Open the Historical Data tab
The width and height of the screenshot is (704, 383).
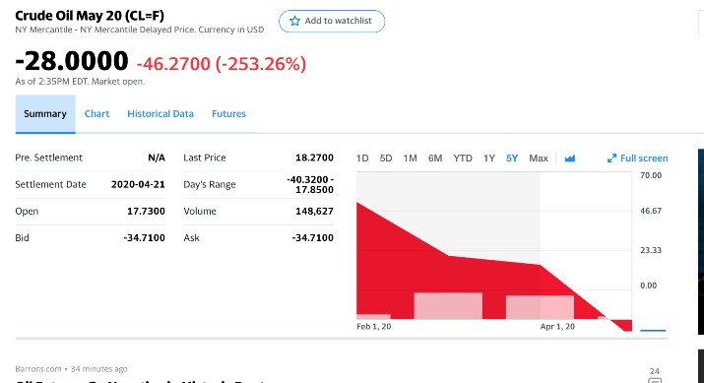[160, 114]
